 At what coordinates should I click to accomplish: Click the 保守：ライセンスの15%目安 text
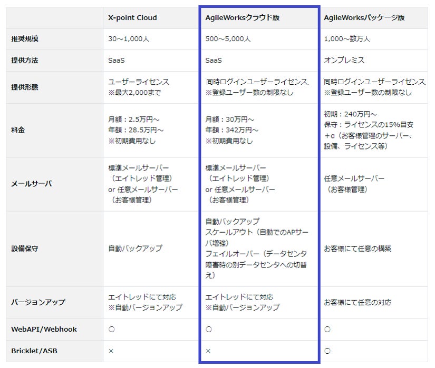point(369,125)
